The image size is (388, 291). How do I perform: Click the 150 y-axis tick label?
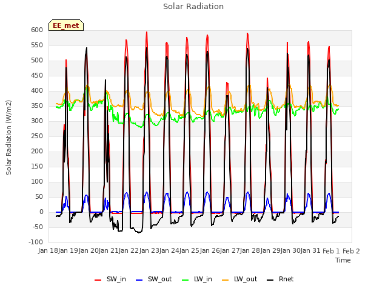37,167
